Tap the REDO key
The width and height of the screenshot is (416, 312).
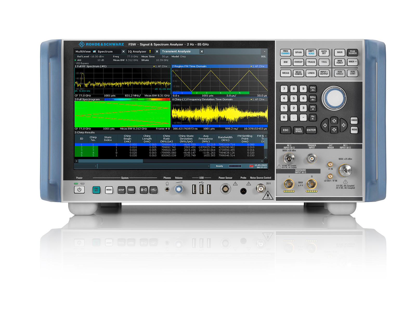354,130
